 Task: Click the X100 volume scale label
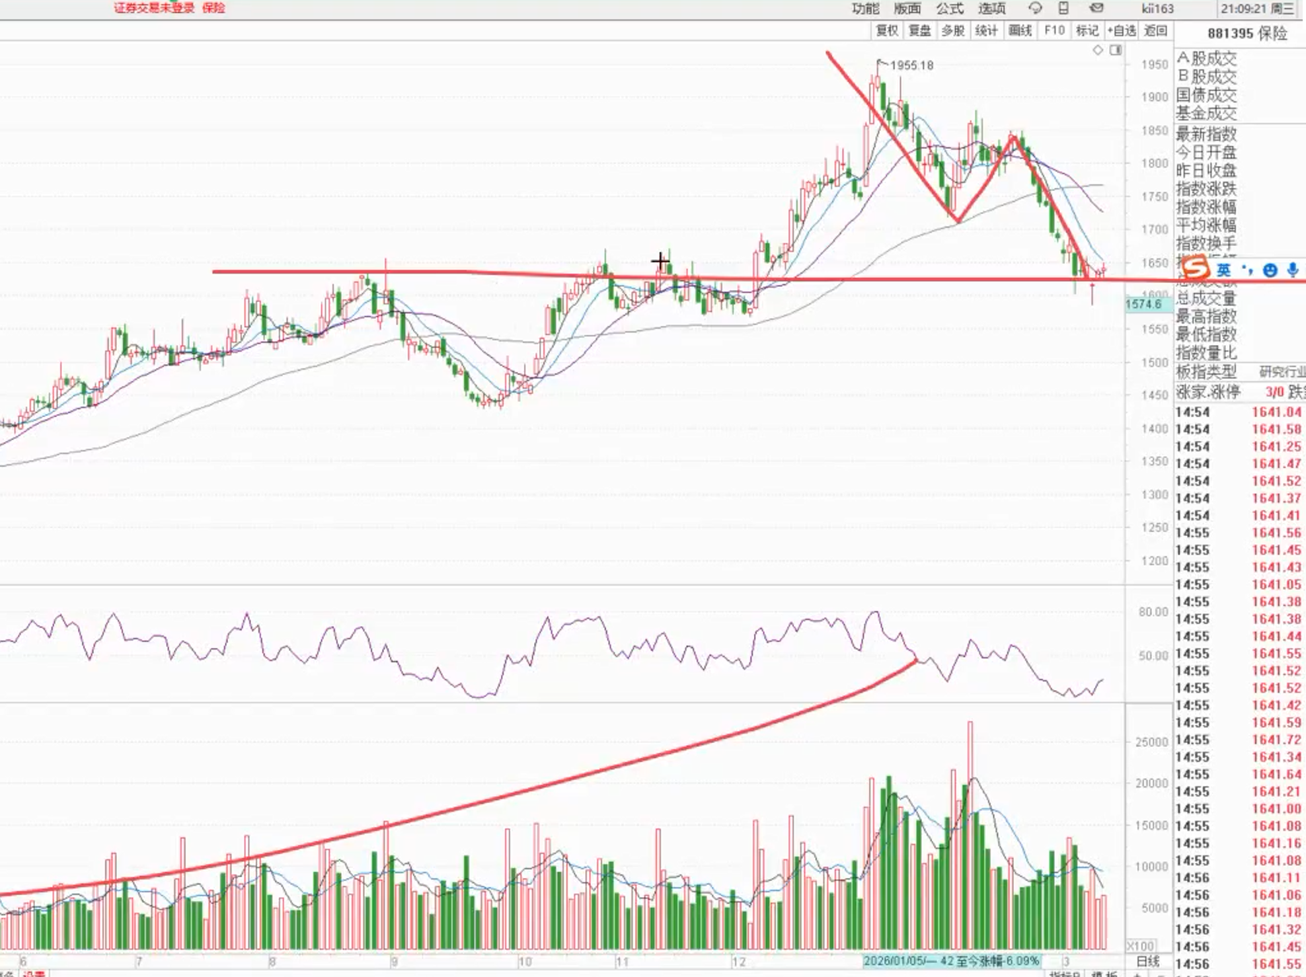1140,946
